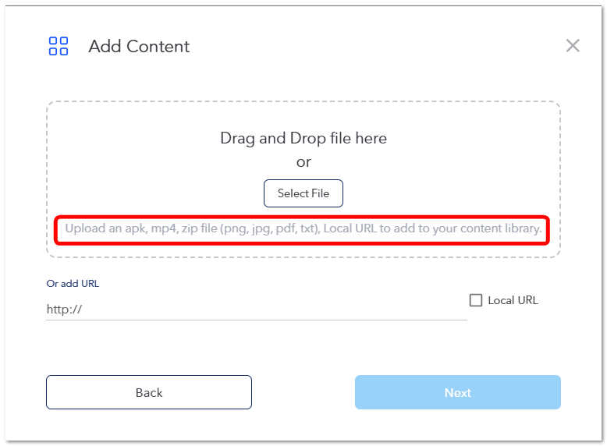
Task: Click the word 'or' above Select File
Action: coord(303,162)
